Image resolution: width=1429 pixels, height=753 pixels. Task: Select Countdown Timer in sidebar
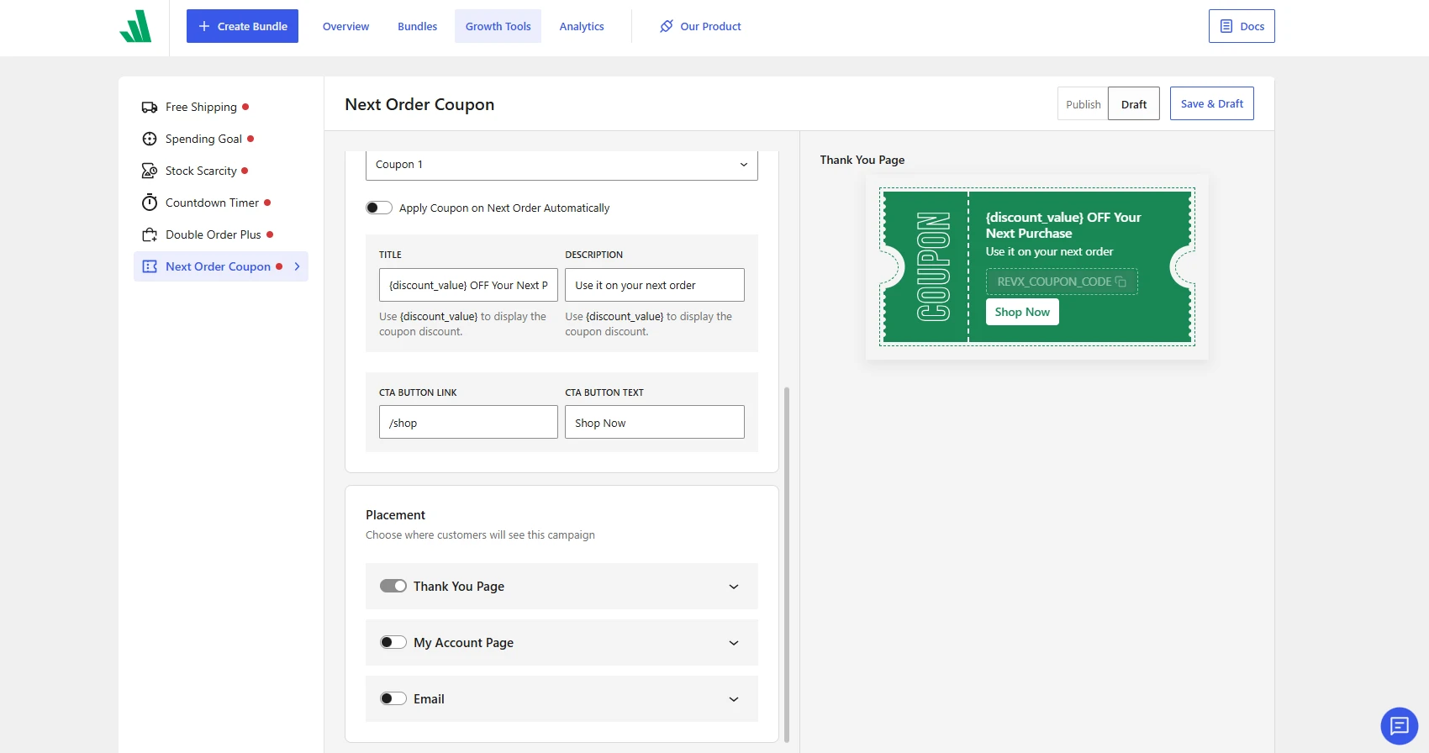coord(221,203)
